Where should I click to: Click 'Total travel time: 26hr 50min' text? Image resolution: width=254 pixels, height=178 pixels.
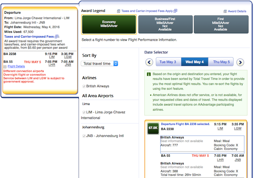coord(181,175)
